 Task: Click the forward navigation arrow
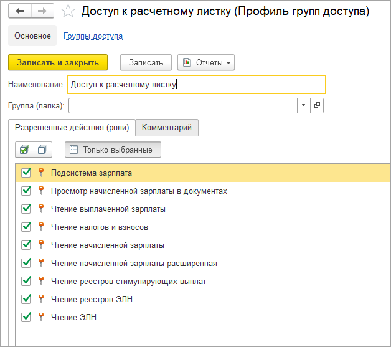[42, 11]
